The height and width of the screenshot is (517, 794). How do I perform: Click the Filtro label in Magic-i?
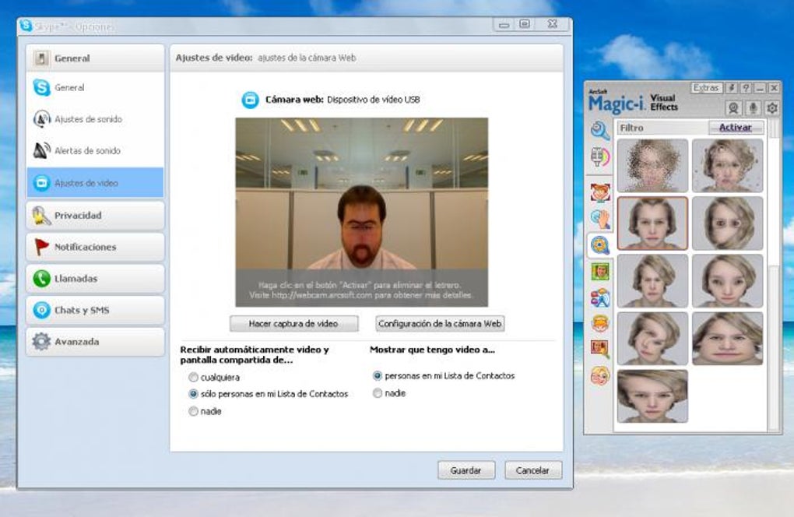tap(631, 128)
